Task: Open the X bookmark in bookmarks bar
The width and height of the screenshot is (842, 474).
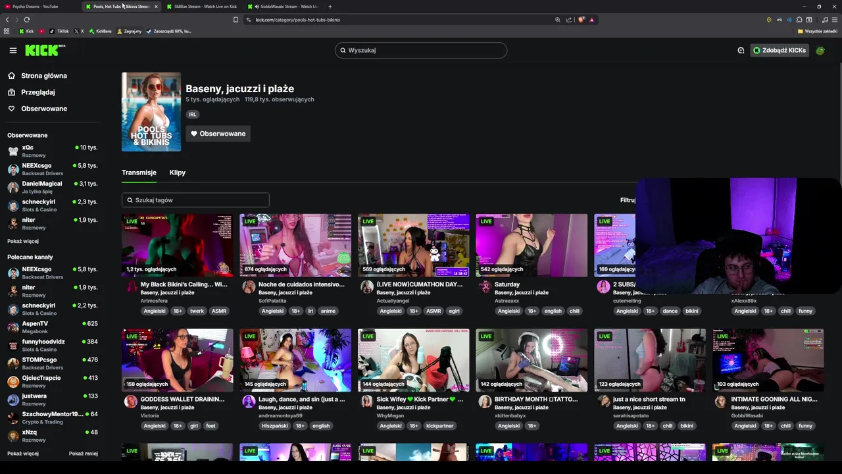Action: pyautogui.click(x=79, y=31)
